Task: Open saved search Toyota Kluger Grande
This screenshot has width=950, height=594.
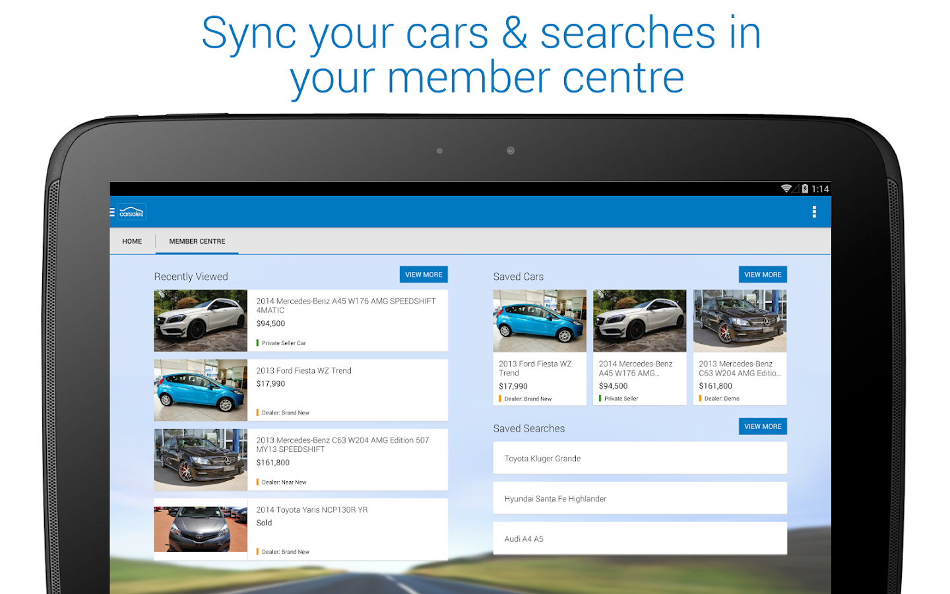Action: pyautogui.click(x=640, y=458)
